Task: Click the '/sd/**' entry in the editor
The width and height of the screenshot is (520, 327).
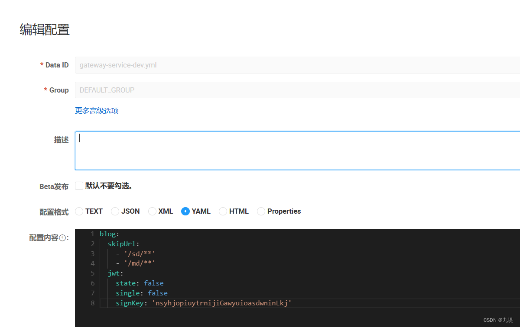Action: tap(139, 253)
